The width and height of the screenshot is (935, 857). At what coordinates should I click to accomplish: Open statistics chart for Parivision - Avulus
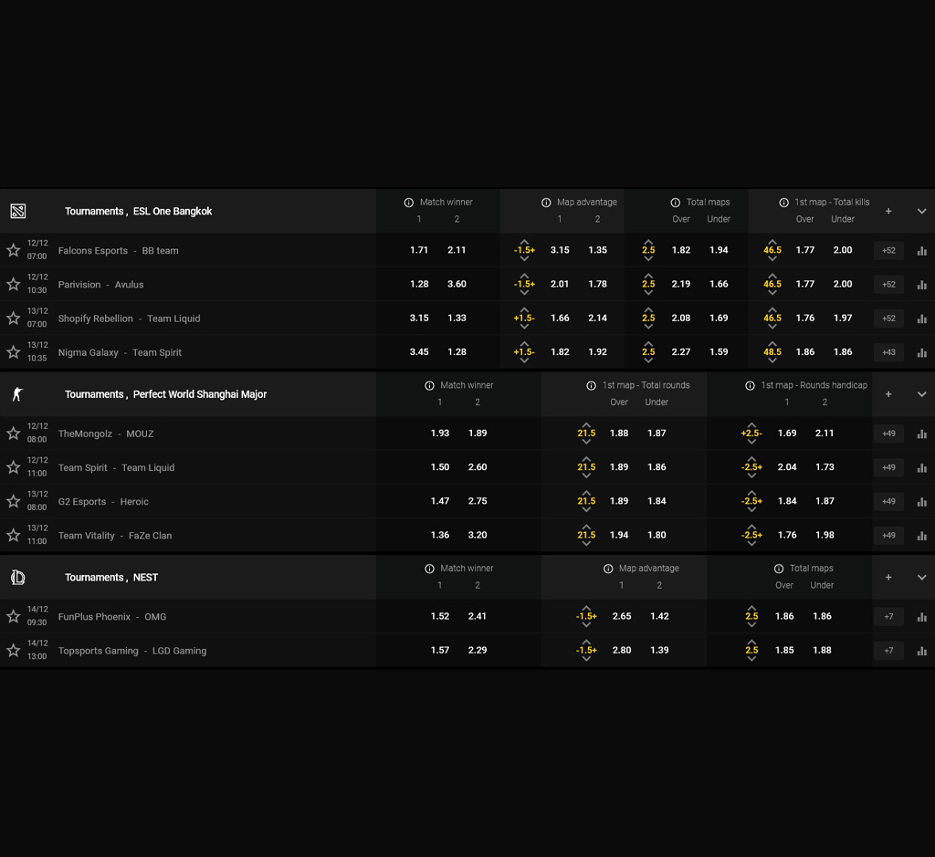click(x=922, y=285)
